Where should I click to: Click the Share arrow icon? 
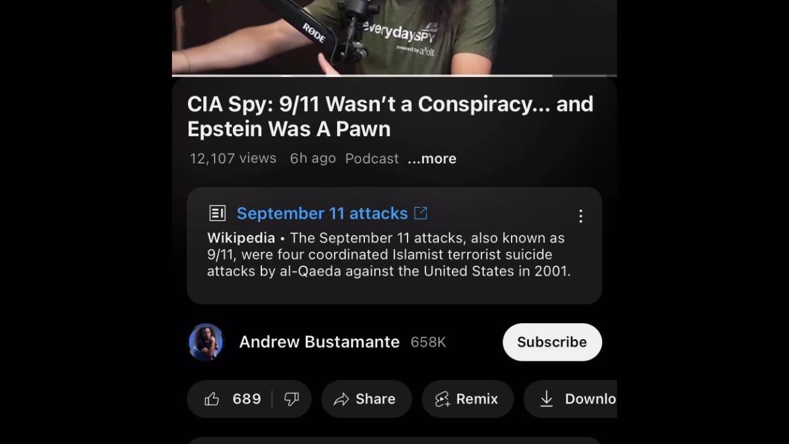[x=341, y=400]
